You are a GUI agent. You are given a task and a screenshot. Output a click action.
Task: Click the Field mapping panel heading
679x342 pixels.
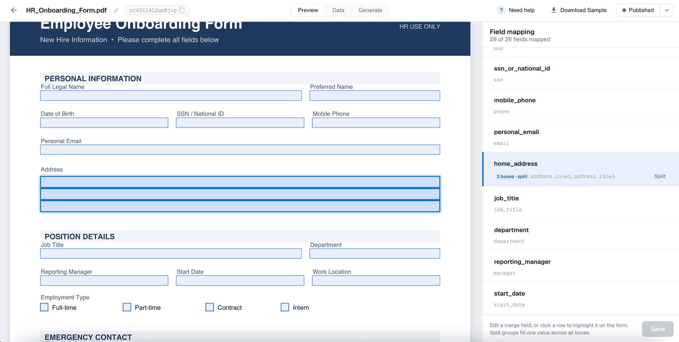coord(512,32)
